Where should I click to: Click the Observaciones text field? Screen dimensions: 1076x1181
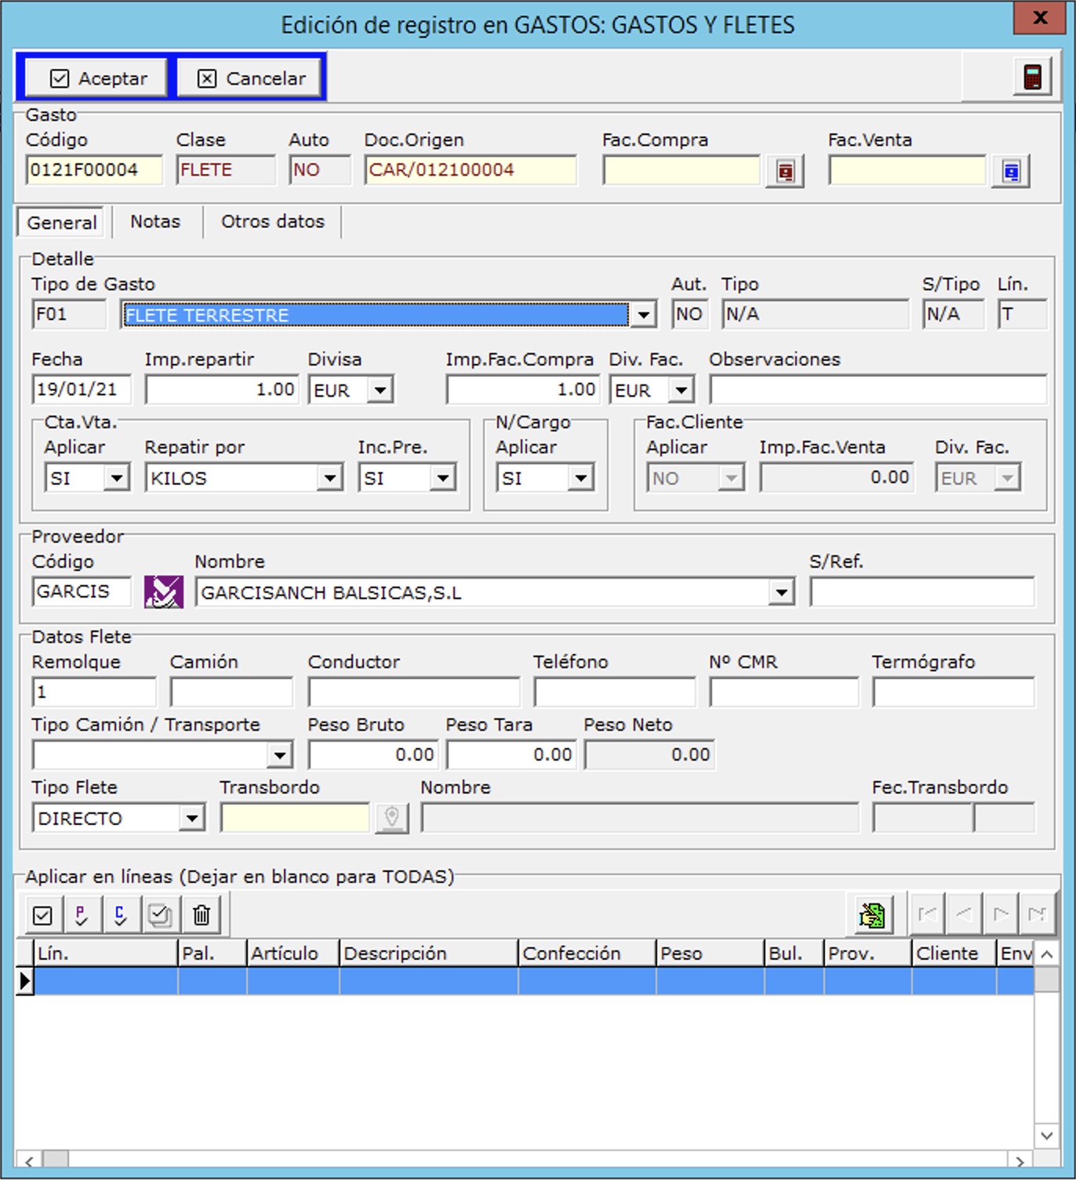[877, 390]
